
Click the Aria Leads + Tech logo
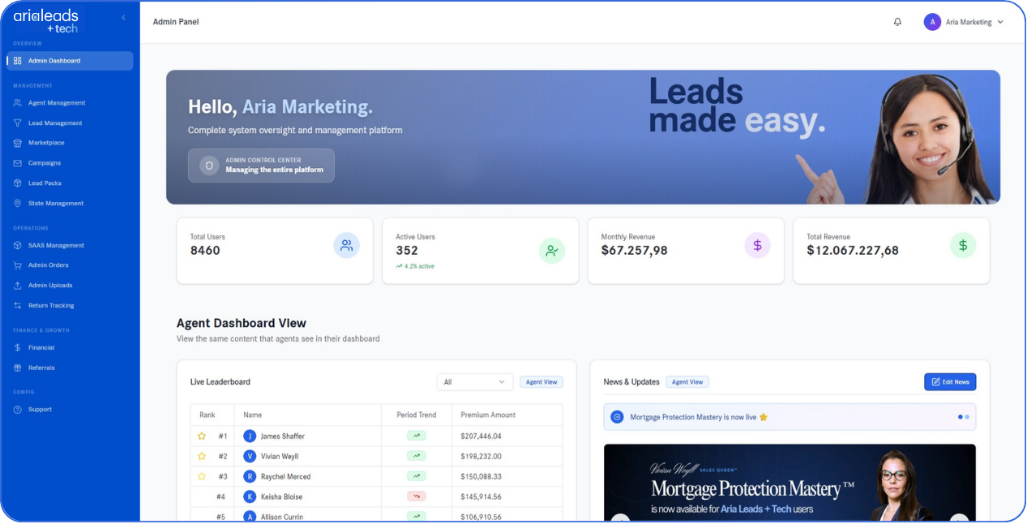(45, 20)
